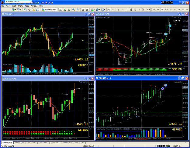Switch timeframe to M5
This screenshot has width=190, height=148.
coord(158,10)
